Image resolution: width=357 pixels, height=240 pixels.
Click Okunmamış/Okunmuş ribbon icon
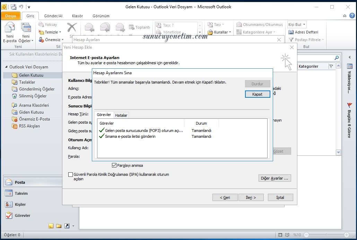[x=259, y=25]
